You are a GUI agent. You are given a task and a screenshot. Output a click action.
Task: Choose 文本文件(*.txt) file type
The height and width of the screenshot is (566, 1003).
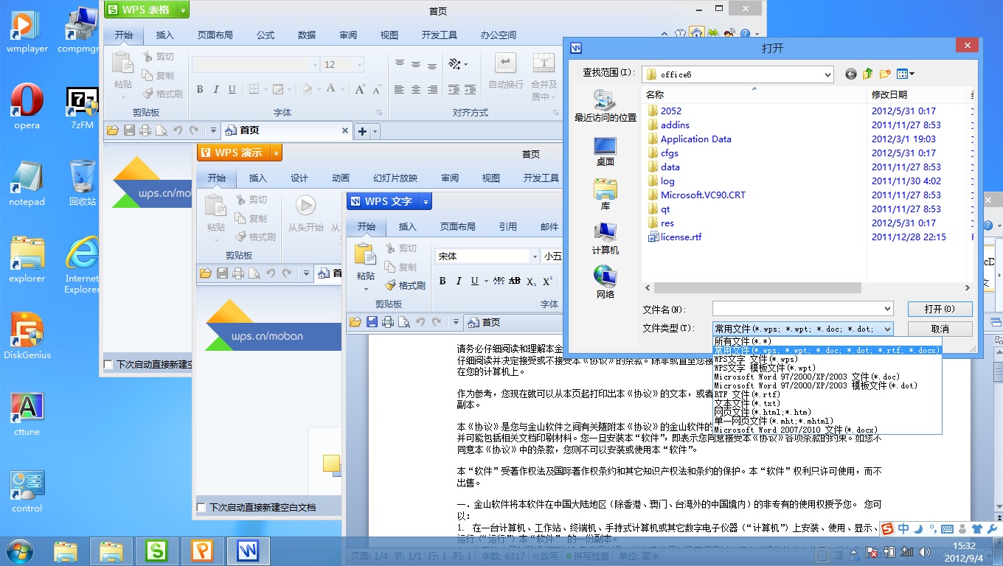click(x=827, y=403)
